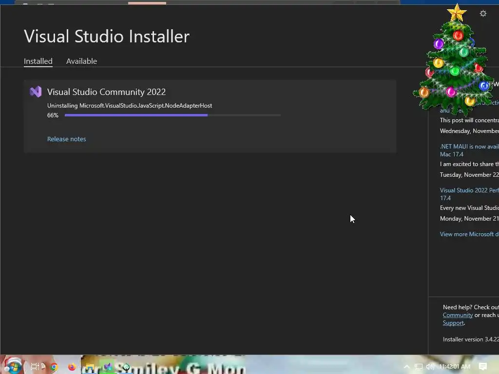
Task: Open the Windows Start button
Action: [13, 366]
